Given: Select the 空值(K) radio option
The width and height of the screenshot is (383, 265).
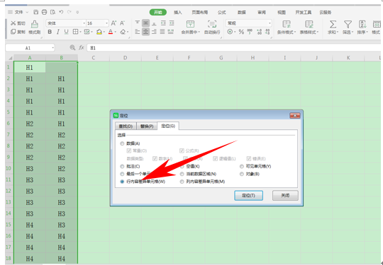Looking at the screenshot, I should 182,167.
